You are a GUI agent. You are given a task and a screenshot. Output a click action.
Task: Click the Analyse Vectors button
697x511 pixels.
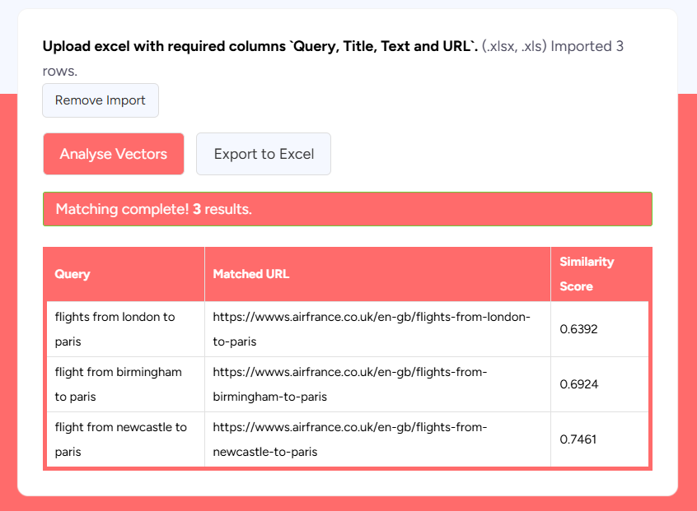coord(113,154)
